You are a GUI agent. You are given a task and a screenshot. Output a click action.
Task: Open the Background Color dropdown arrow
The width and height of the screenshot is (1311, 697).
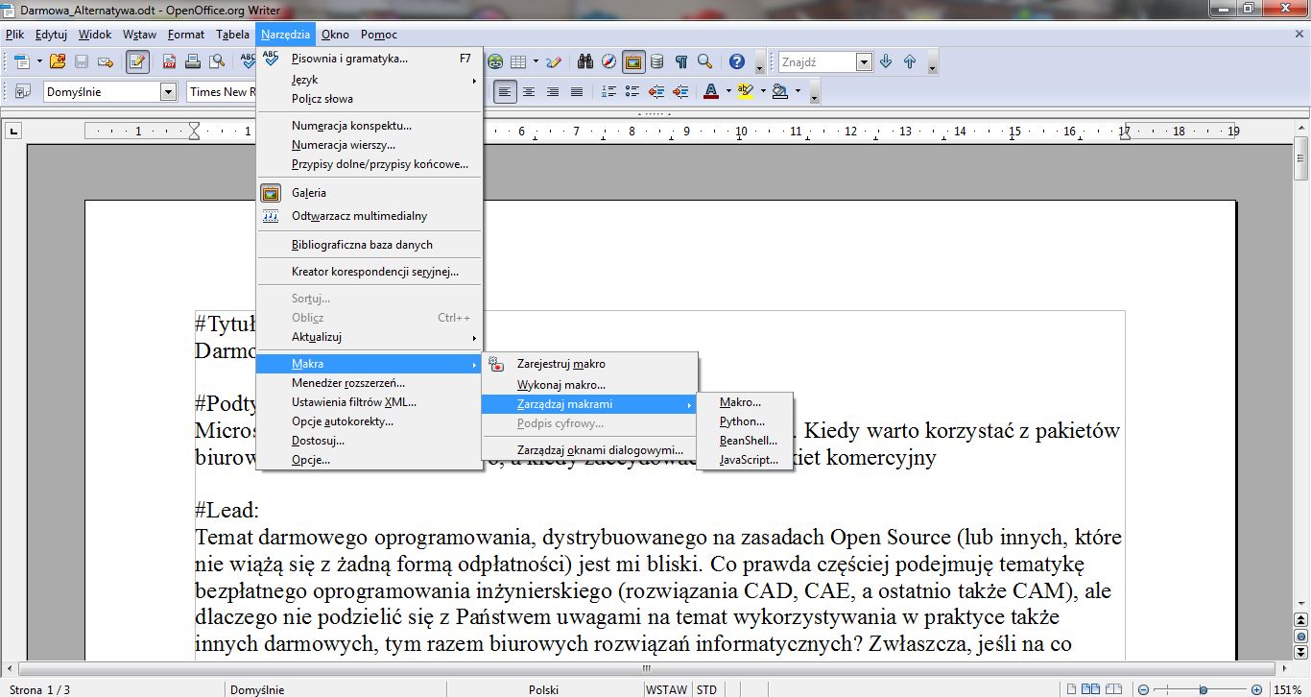pyautogui.click(x=797, y=92)
